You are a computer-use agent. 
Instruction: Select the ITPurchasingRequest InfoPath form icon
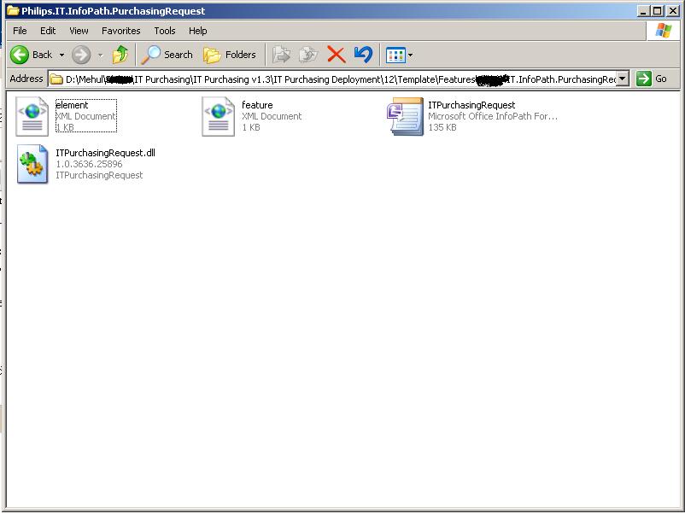pos(405,117)
